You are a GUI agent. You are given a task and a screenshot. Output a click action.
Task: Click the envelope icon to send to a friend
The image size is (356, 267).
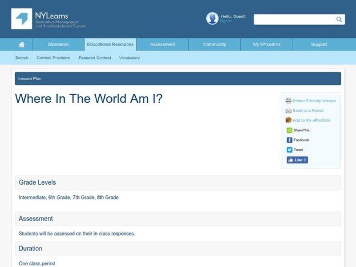(288, 110)
